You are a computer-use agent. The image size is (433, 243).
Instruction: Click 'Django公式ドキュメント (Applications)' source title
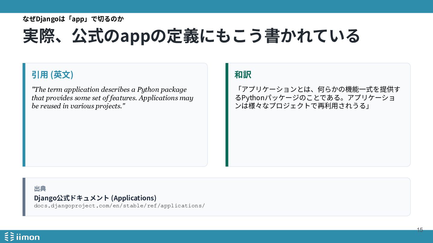pyautogui.click(x=95, y=198)
